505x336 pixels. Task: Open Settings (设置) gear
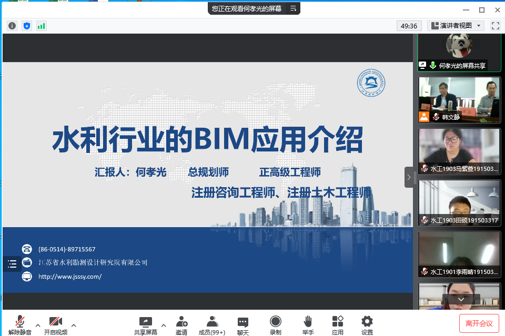point(367,325)
